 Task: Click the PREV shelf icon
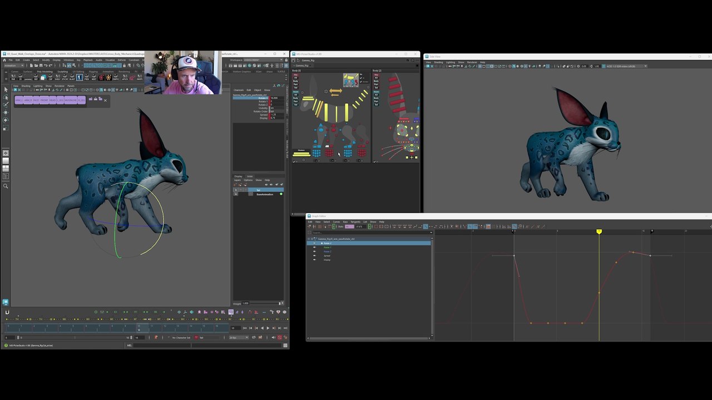click(x=87, y=77)
